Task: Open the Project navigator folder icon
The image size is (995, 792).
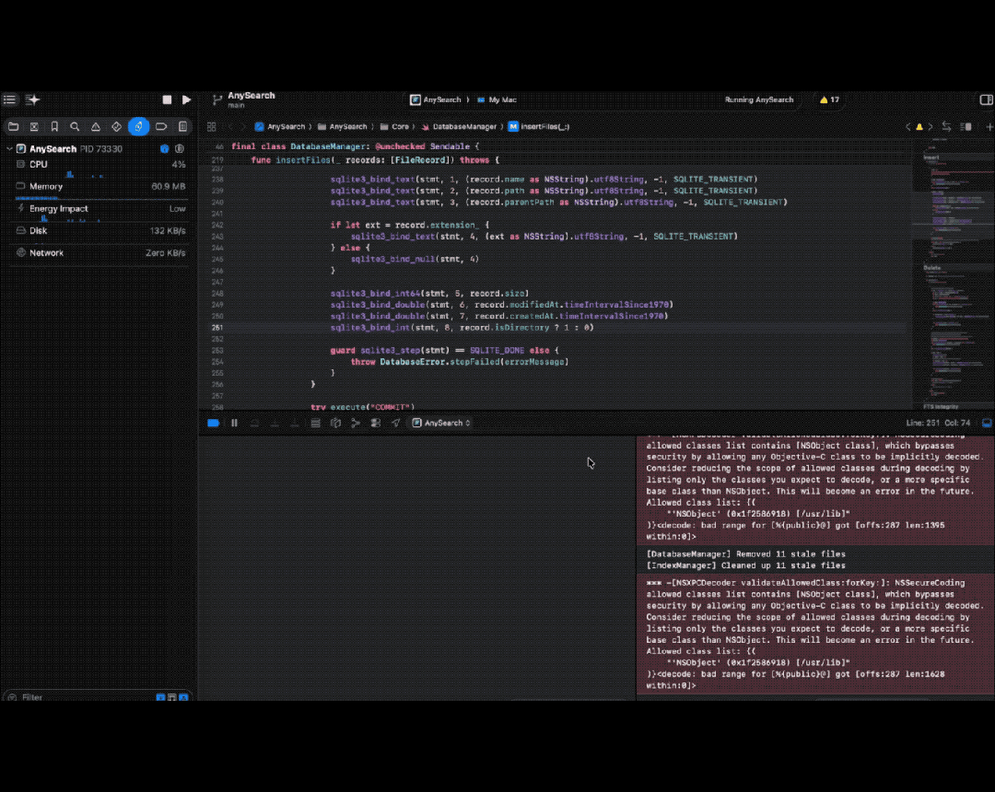Action: [x=13, y=127]
